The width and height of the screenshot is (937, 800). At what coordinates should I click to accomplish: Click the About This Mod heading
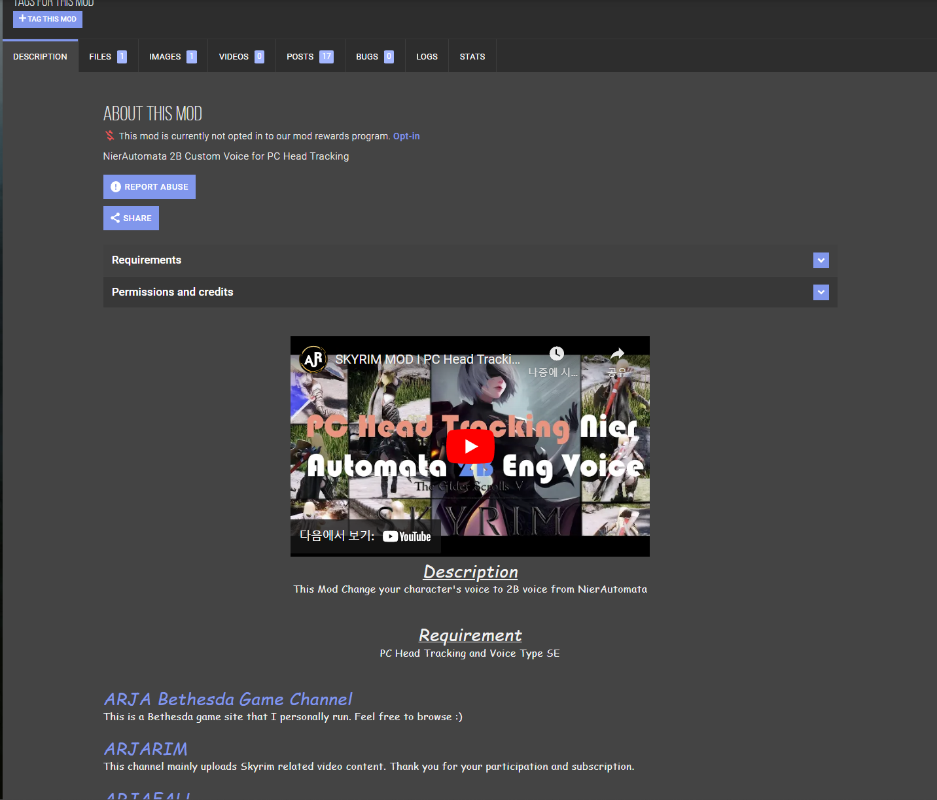[x=152, y=114]
